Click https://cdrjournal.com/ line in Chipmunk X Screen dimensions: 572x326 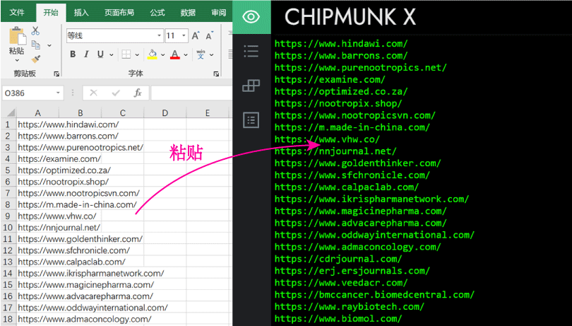pos(338,259)
